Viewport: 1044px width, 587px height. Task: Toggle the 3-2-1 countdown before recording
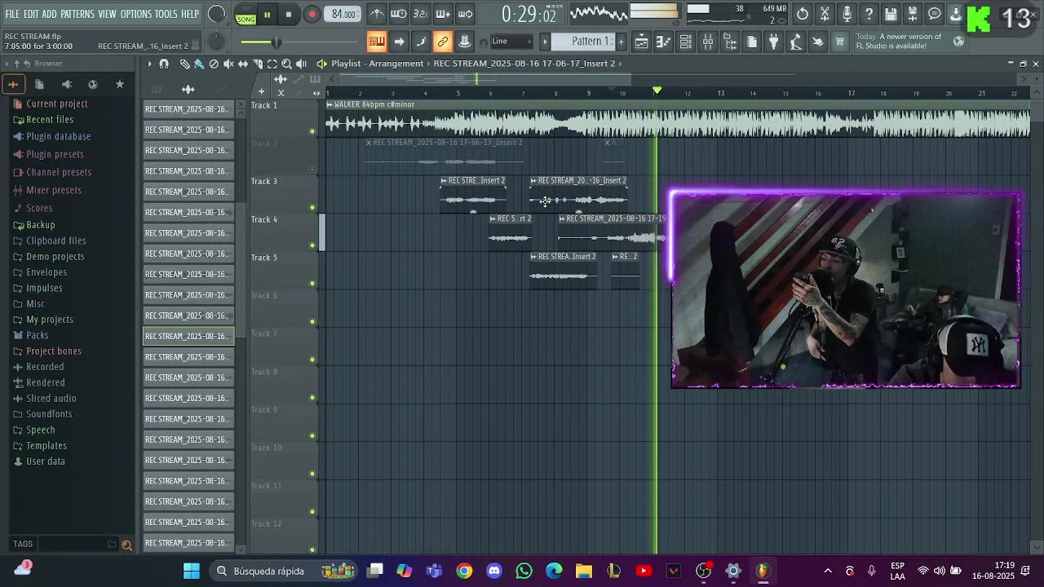tap(421, 14)
